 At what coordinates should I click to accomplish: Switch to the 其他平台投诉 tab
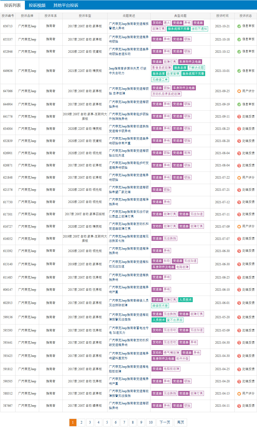(66, 5)
